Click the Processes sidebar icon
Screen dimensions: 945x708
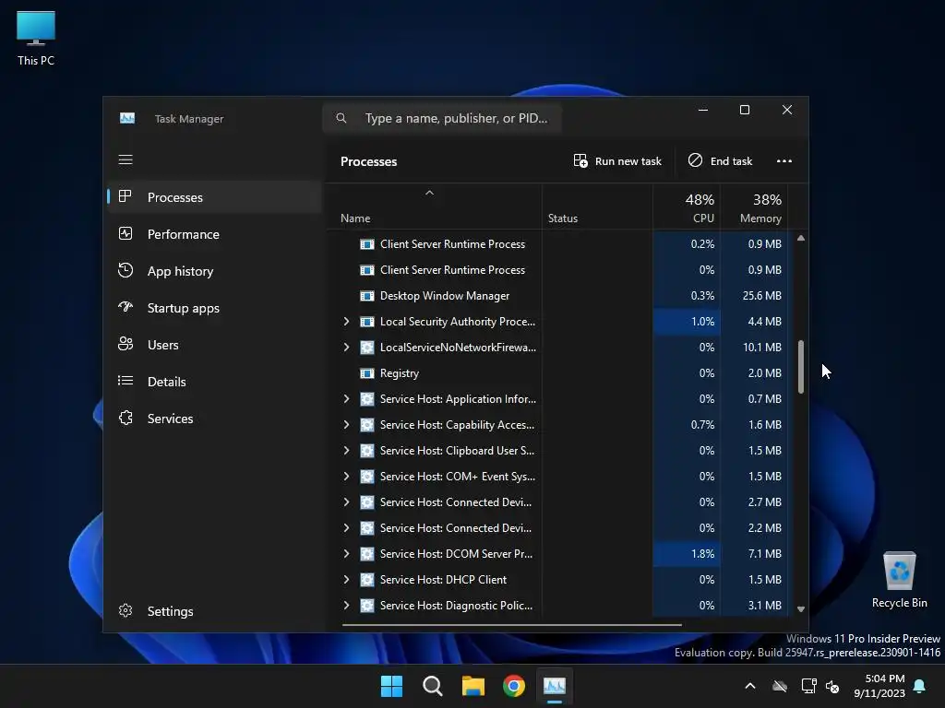coord(126,196)
